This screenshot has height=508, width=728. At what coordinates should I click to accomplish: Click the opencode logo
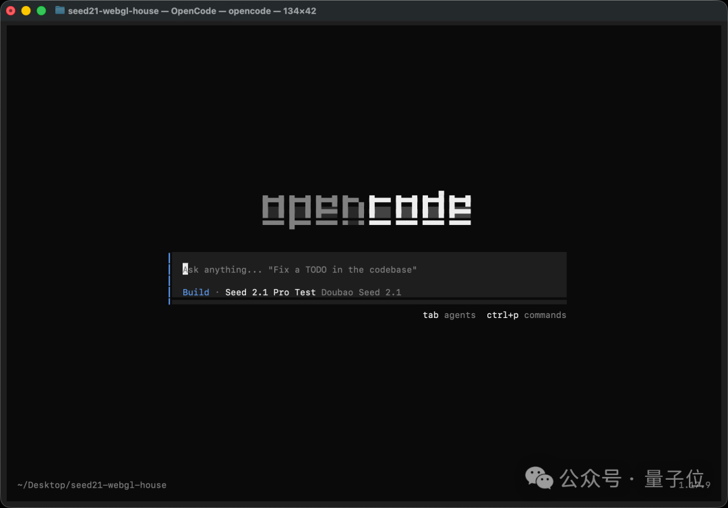point(367,210)
